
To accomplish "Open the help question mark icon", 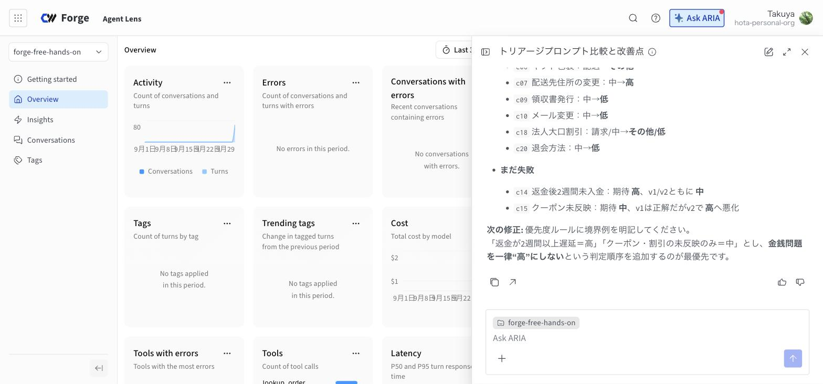I will point(656,18).
